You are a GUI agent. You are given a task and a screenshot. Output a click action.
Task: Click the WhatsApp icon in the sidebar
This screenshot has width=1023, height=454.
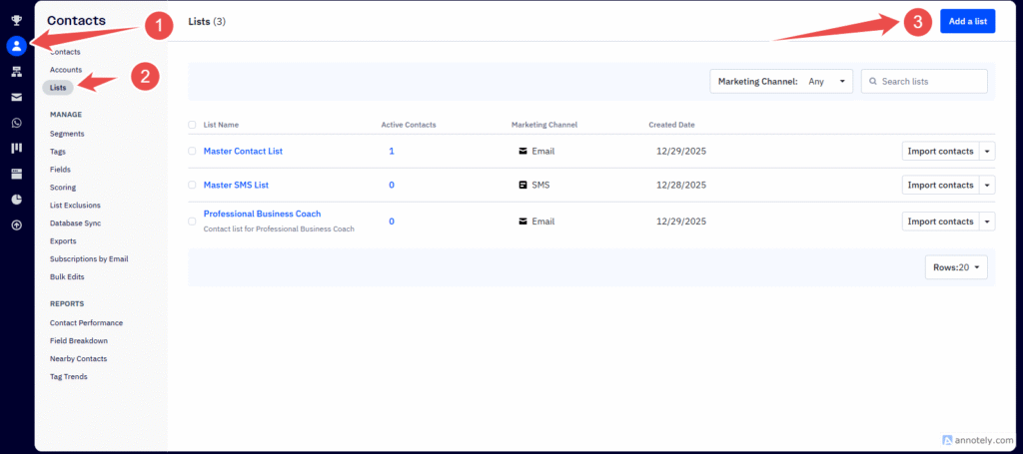[x=16, y=123]
